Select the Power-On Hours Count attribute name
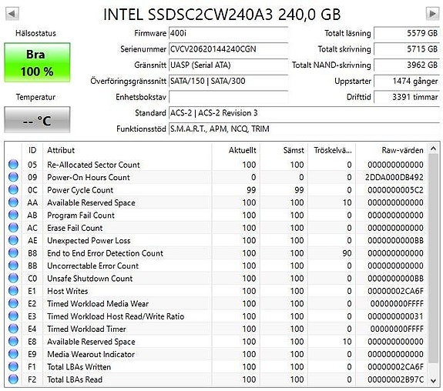 (x=89, y=177)
